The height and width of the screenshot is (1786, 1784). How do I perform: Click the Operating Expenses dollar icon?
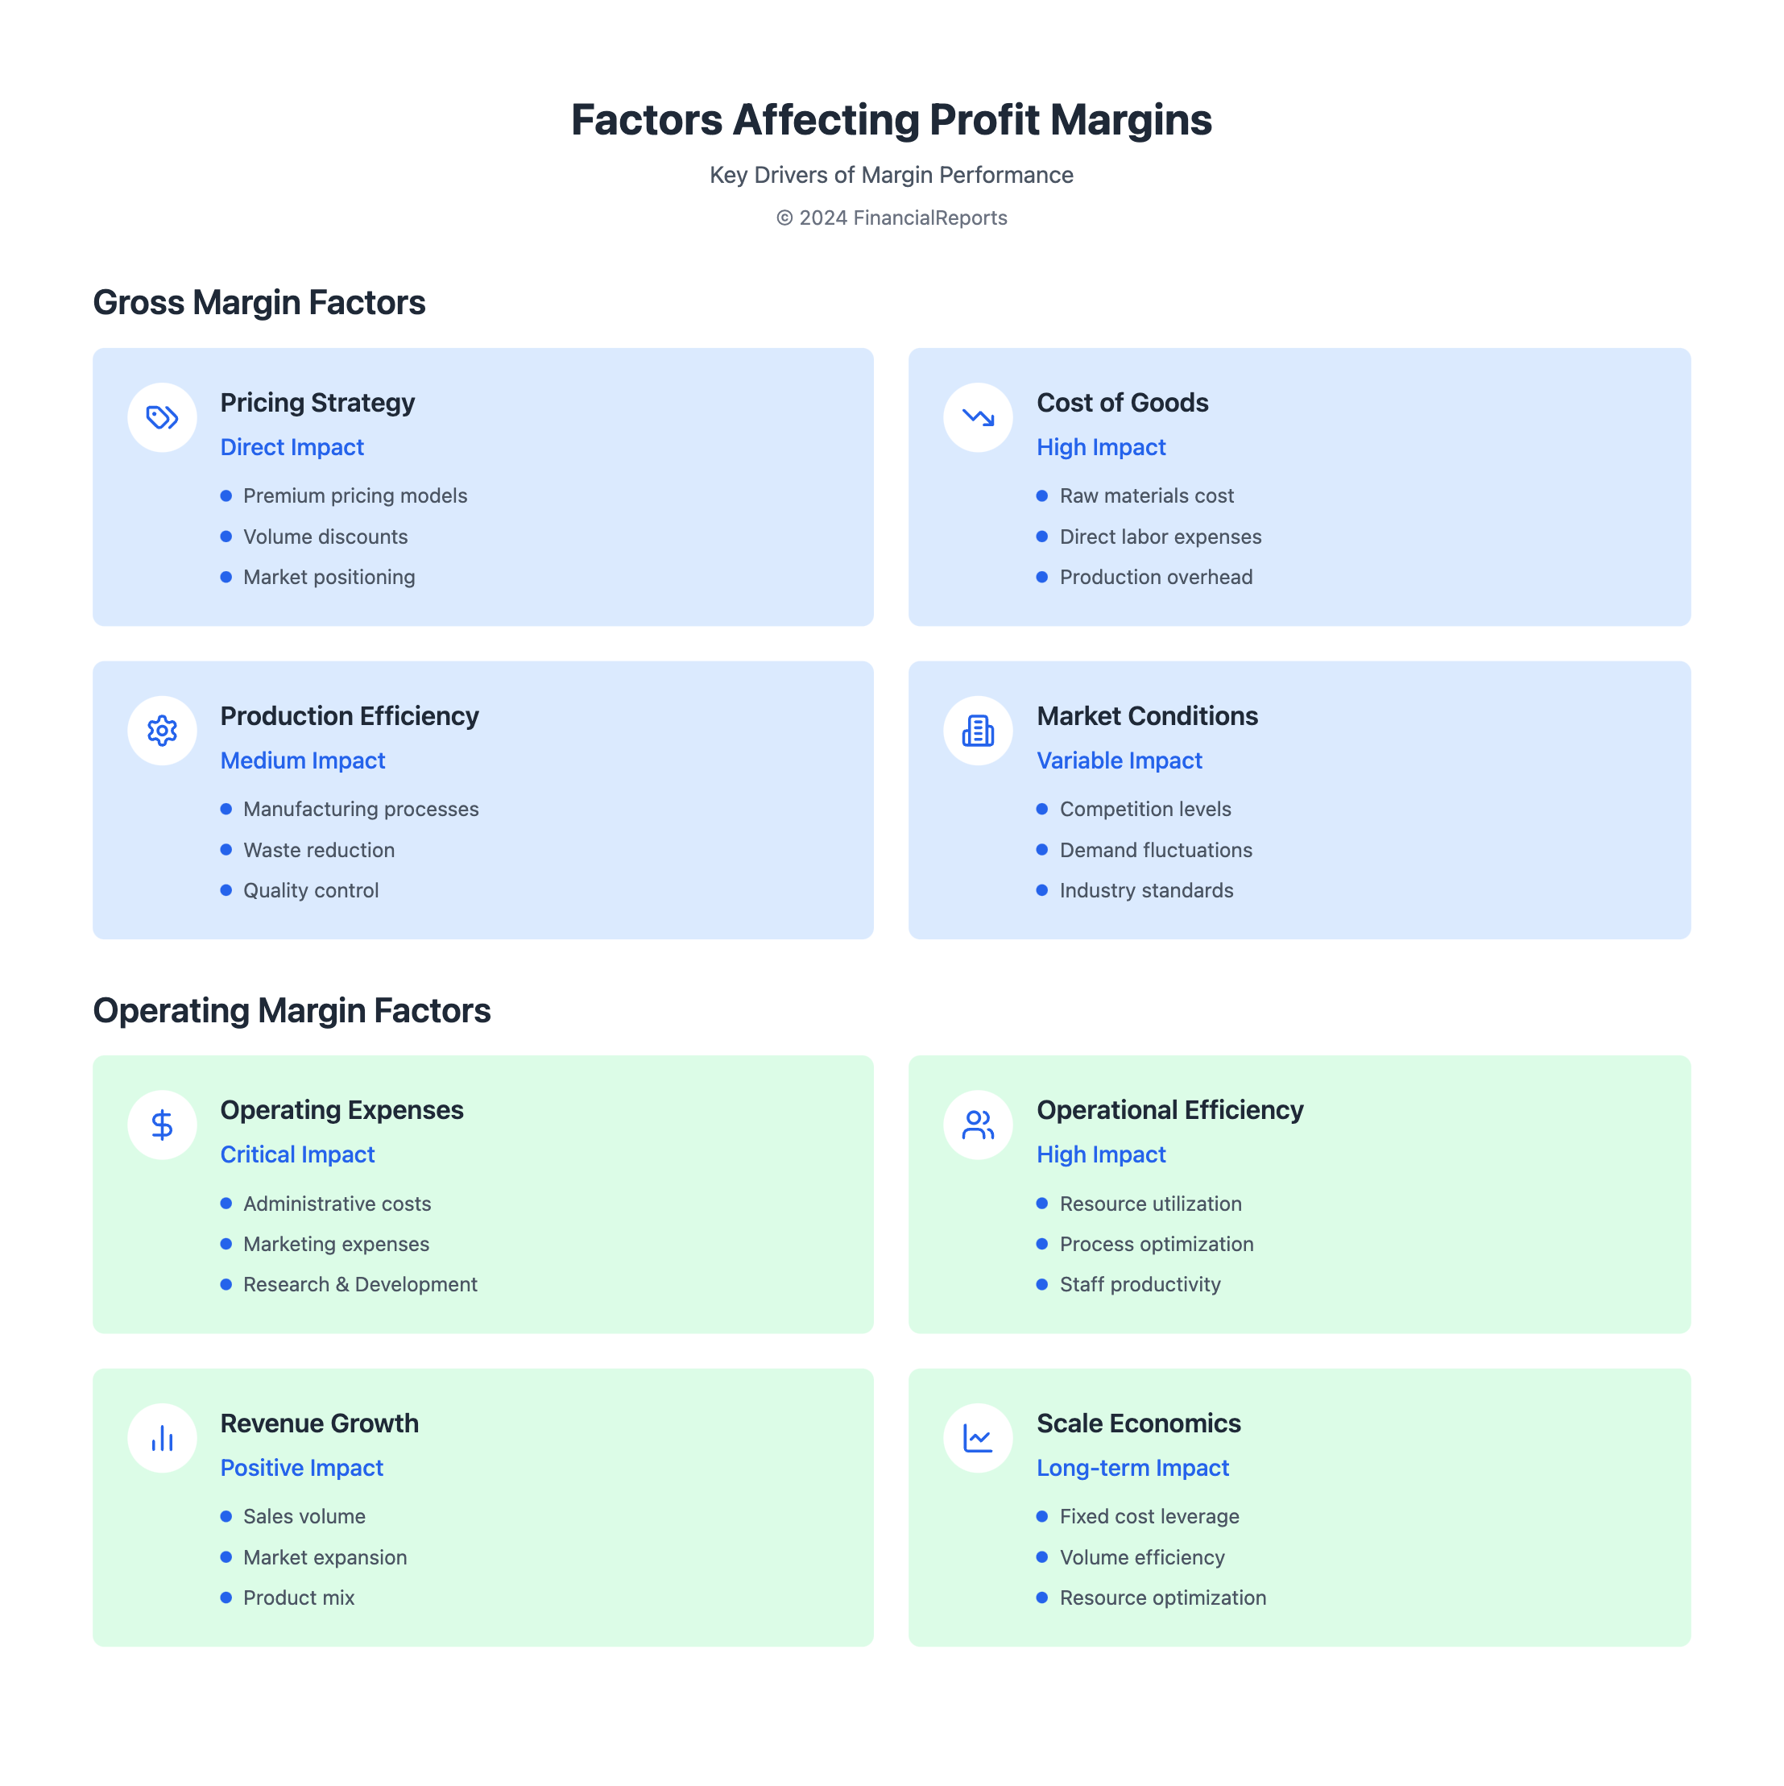click(x=162, y=1125)
